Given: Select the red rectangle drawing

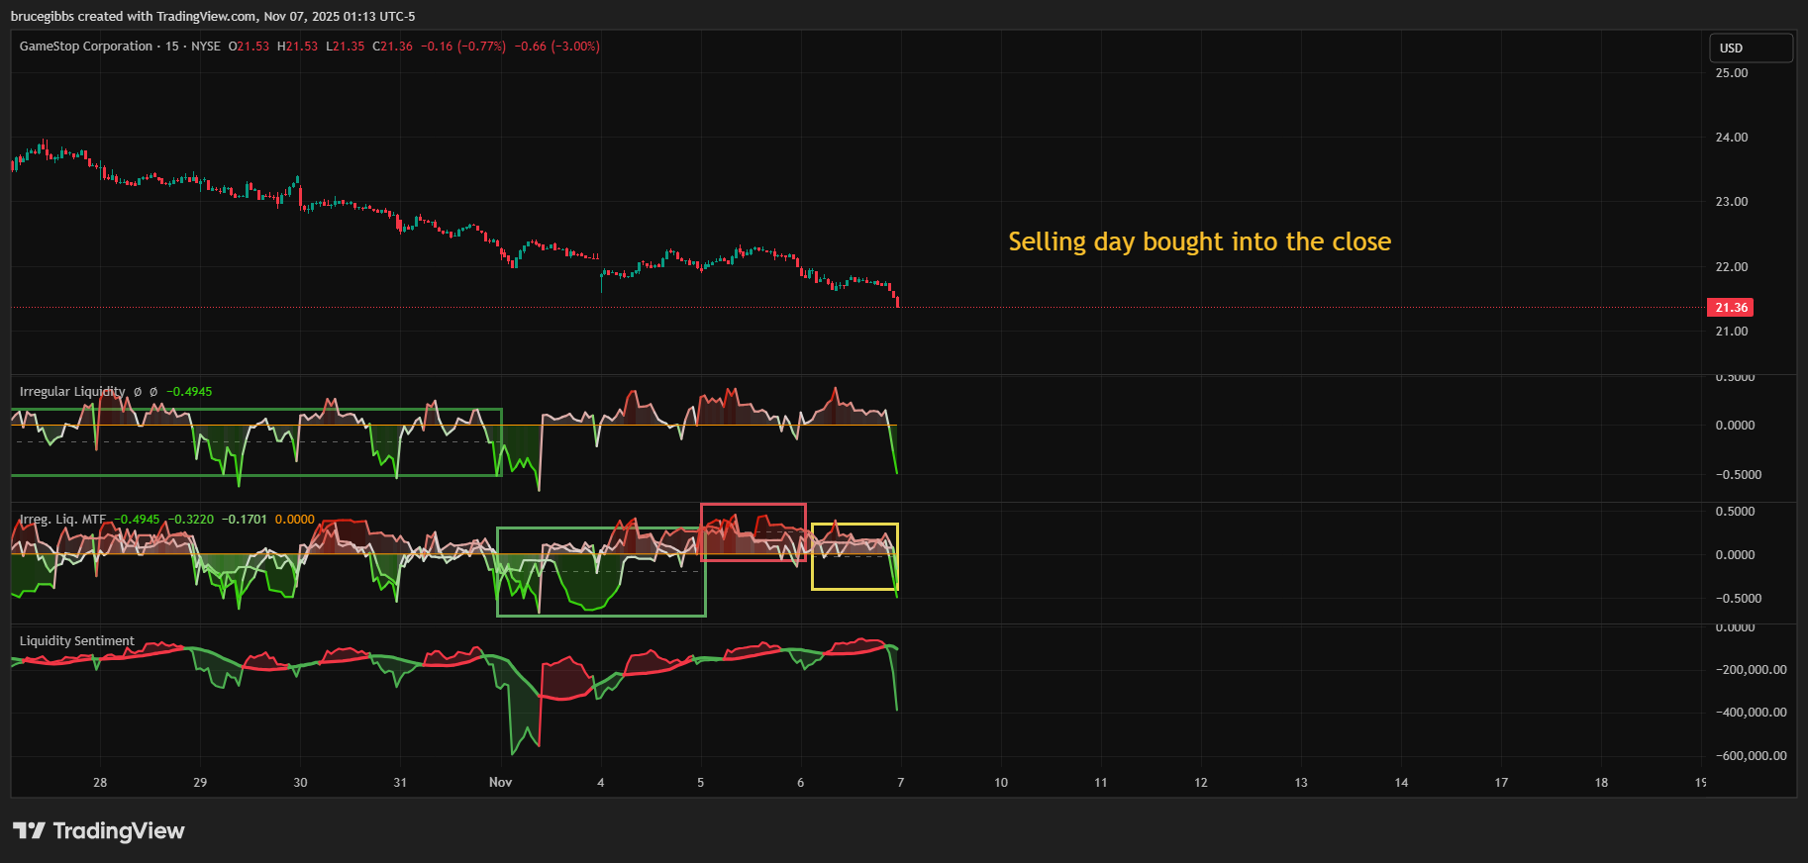Looking at the screenshot, I should point(753,505).
